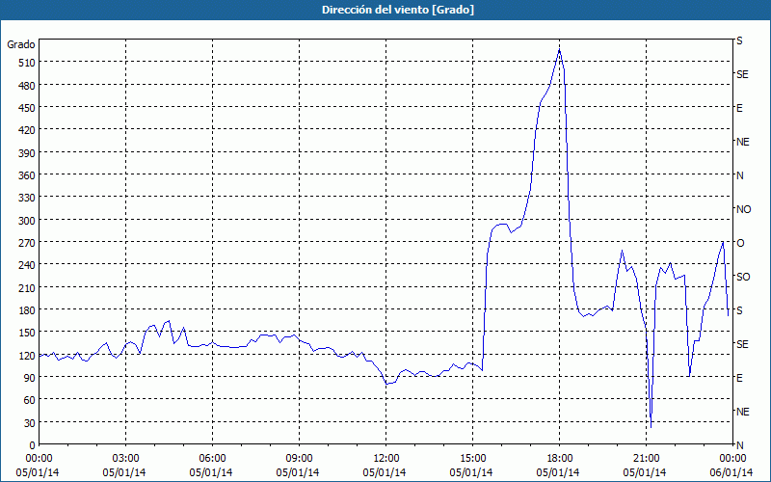The image size is (771, 482).
Task: Select the 420 value on the degree axis
Action: [27, 130]
